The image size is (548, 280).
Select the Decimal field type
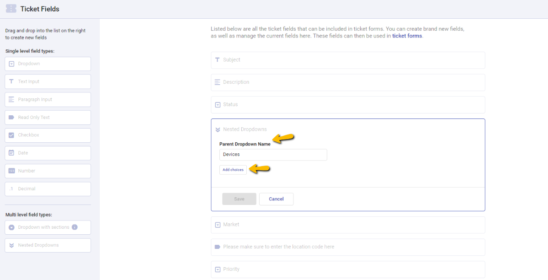pos(48,188)
